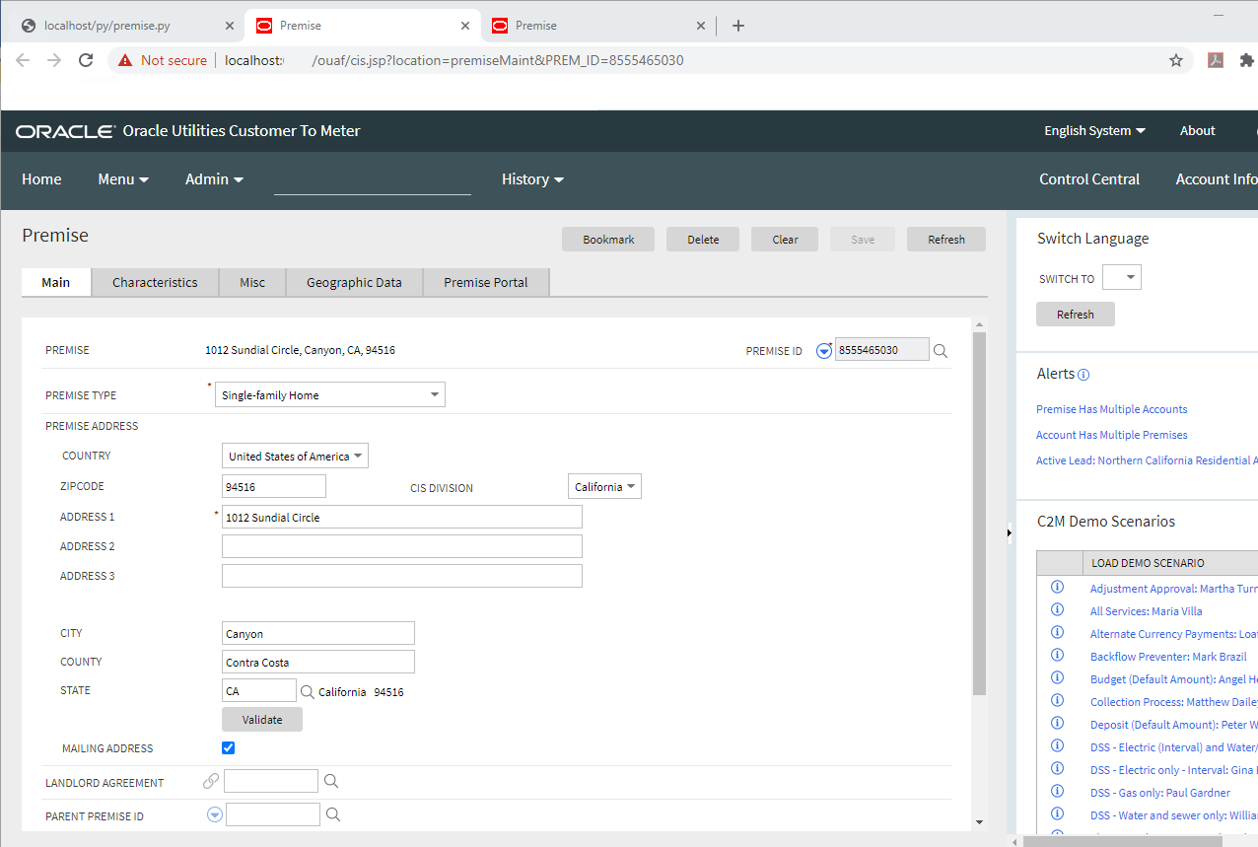Click the menu search box in navigation bar
Screen dimensions: 1258x847
[373, 179]
